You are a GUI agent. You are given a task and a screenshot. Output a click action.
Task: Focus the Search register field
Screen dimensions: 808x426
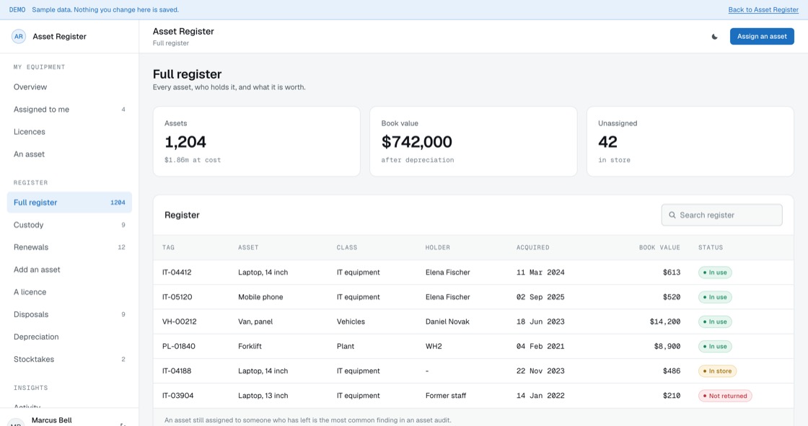click(x=721, y=215)
